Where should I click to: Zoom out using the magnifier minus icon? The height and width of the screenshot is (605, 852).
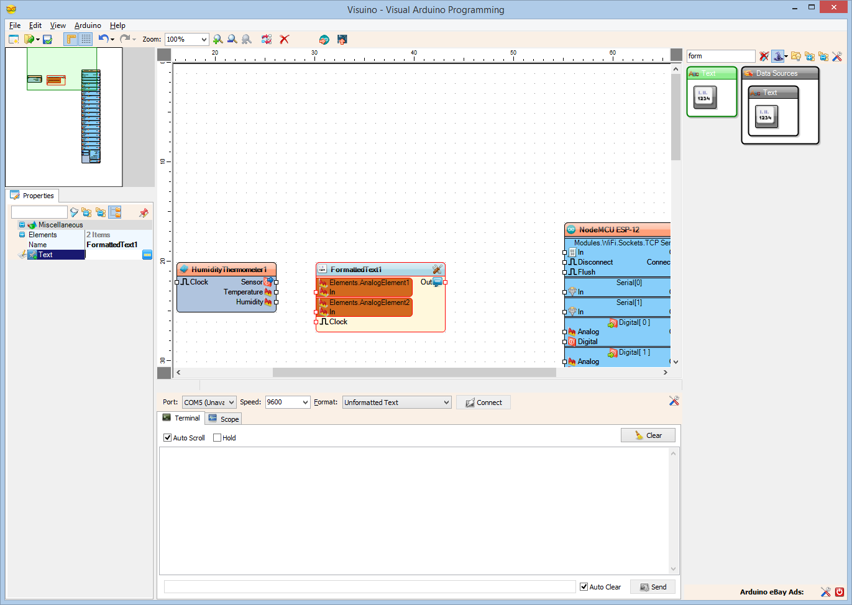pos(232,39)
